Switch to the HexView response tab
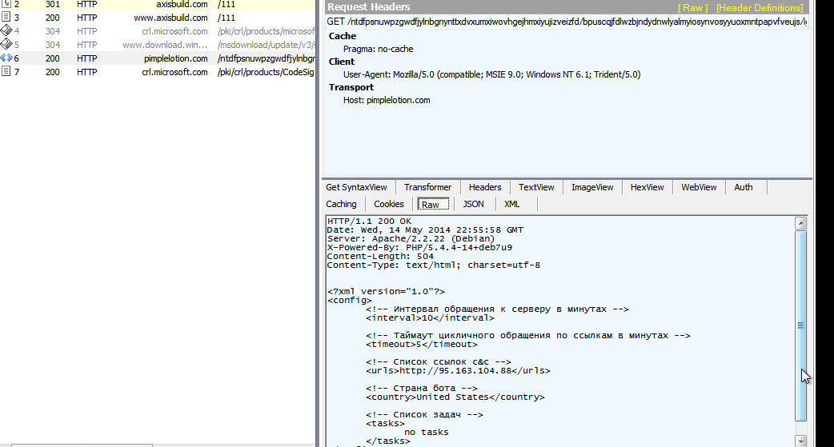Screen dimensions: 834x447 [x=647, y=187]
